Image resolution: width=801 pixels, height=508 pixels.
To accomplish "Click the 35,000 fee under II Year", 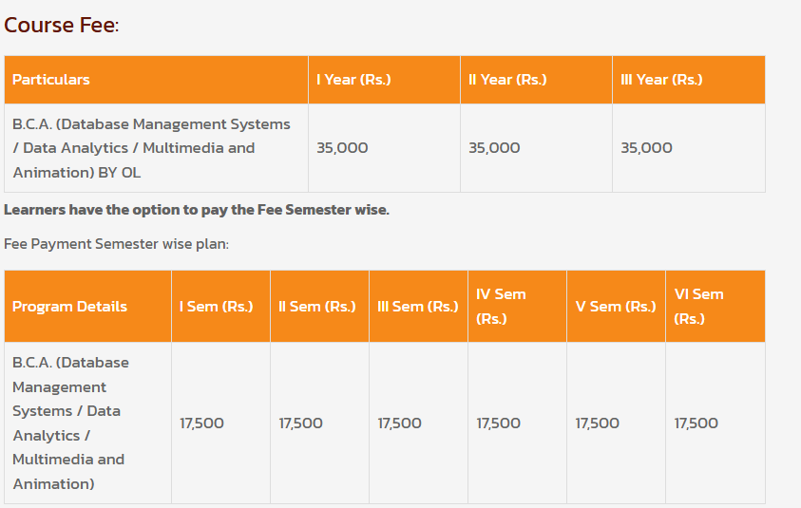I will (494, 148).
